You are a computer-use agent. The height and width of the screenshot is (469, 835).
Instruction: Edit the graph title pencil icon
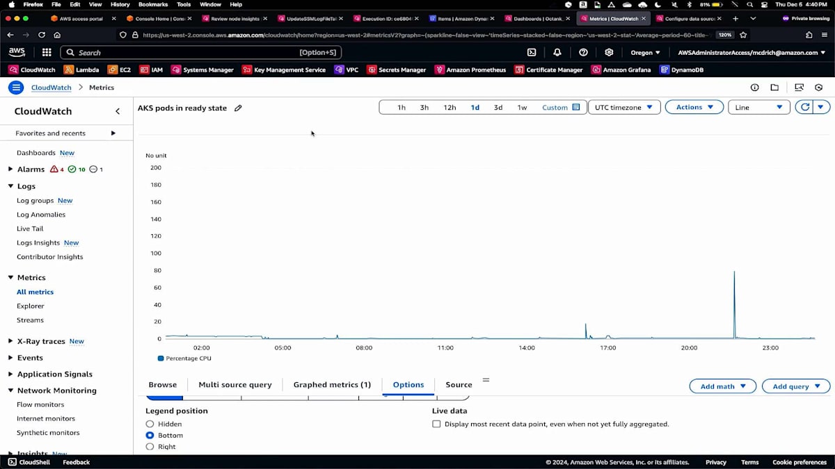[x=238, y=108]
